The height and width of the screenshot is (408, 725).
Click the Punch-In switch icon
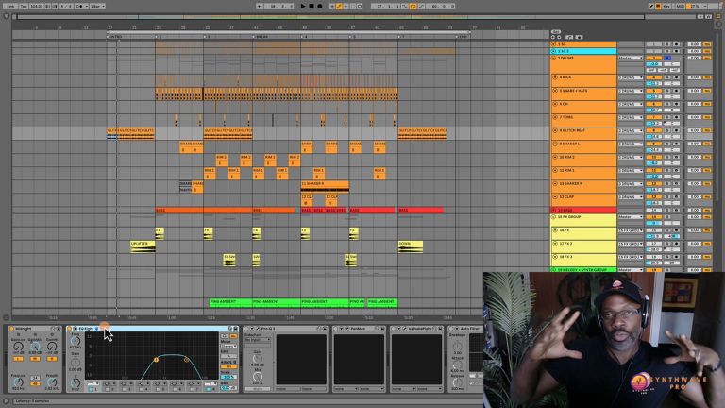[x=405, y=6]
